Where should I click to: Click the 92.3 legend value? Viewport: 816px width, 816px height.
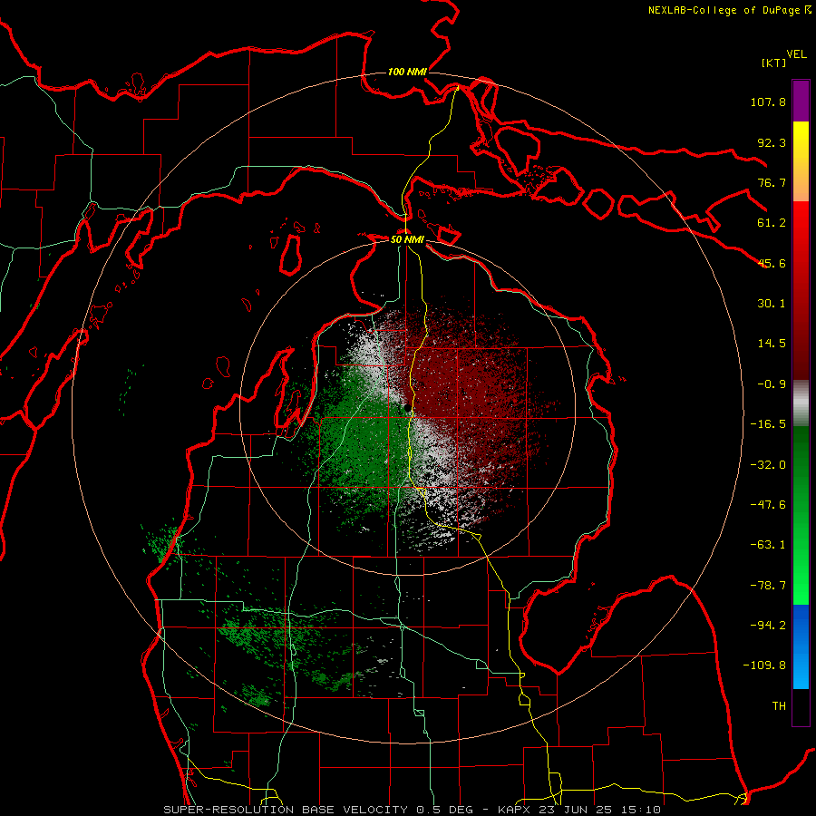coord(772,142)
